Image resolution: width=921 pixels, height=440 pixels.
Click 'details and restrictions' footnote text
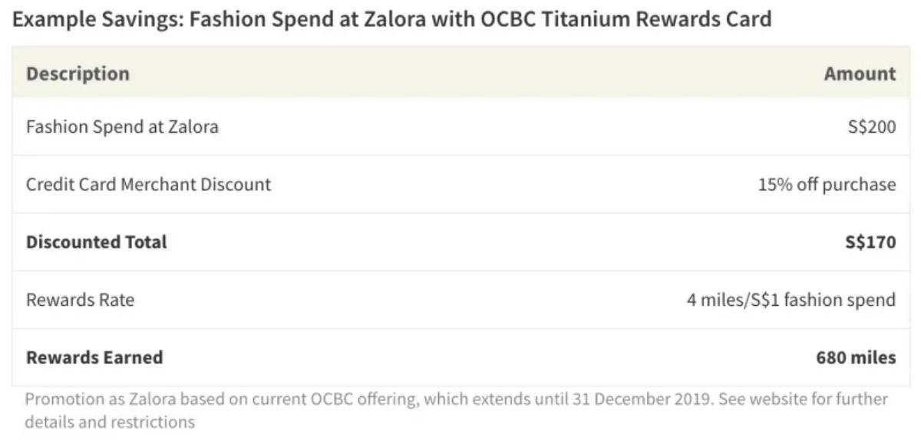point(110,422)
